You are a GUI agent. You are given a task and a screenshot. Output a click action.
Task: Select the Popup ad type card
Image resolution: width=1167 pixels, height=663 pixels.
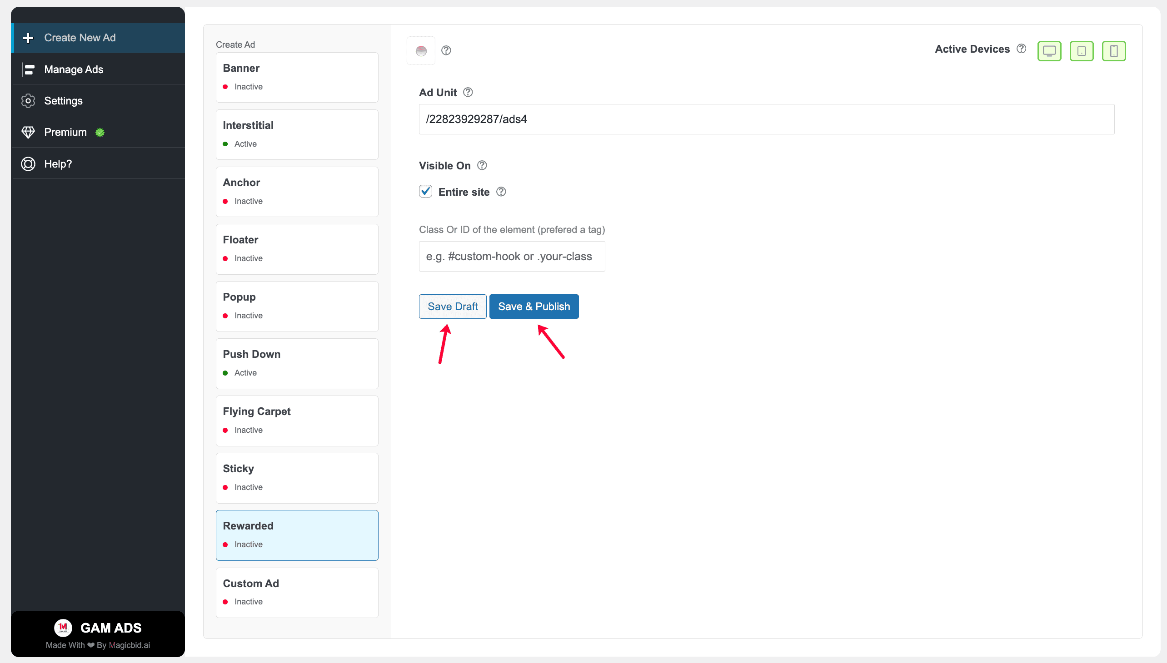click(x=297, y=307)
